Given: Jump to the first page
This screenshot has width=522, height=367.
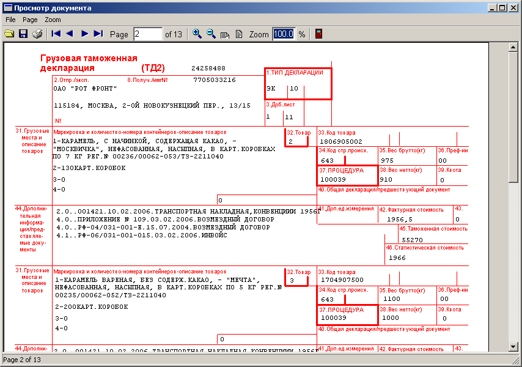Looking at the screenshot, I should click(56, 34).
